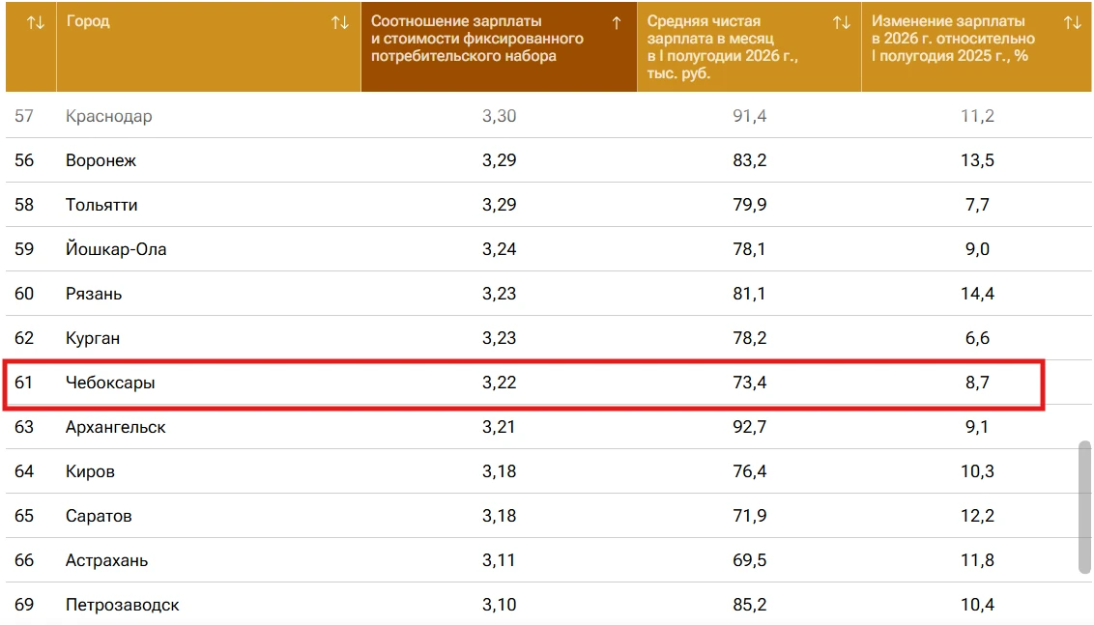Screen dimensions: 1094x625
Task: Click Петрозаводск in the last row
Action: [122, 605]
